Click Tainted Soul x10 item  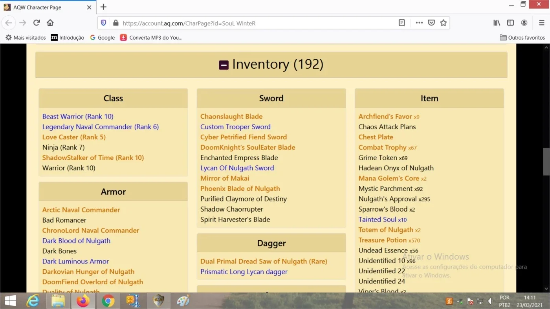(x=383, y=219)
